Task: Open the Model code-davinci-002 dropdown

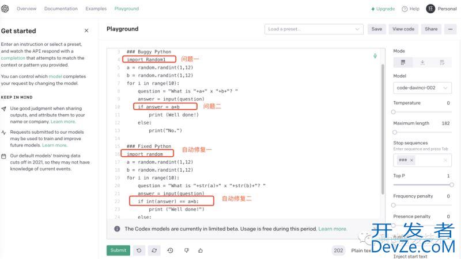Action: click(x=422, y=88)
